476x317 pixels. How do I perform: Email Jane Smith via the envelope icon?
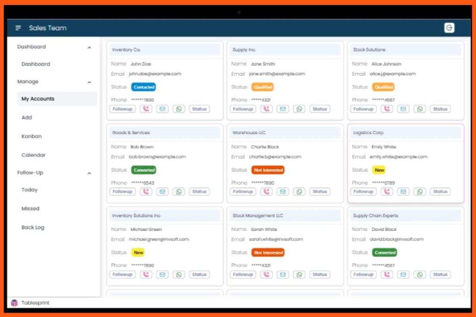[x=283, y=109]
